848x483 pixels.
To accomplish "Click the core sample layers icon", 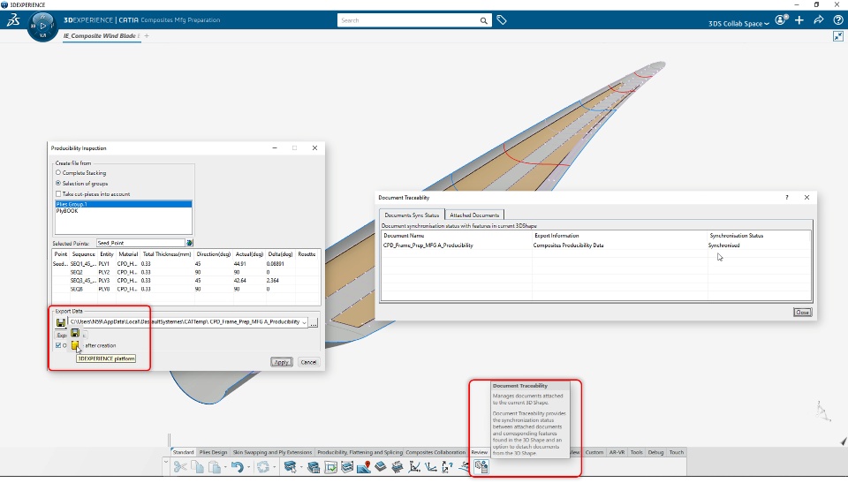I will tap(381, 467).
